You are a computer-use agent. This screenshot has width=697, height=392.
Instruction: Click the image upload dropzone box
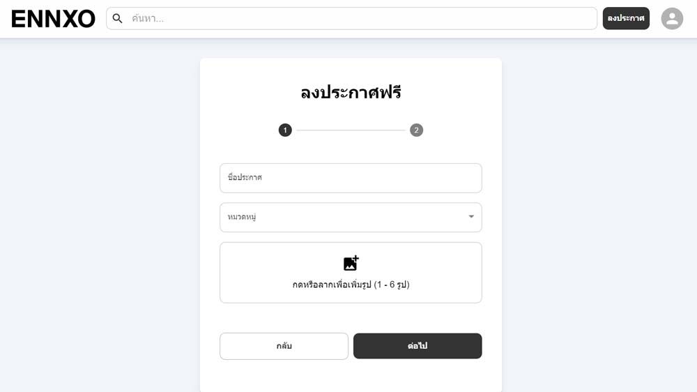[351, 273]
